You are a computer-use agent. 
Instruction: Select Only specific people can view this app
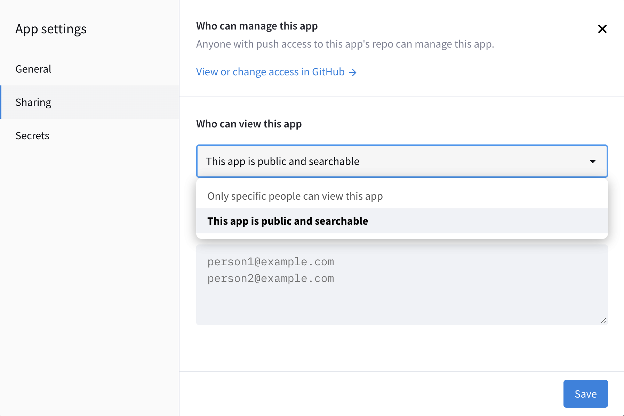click(x=295, y=196)
